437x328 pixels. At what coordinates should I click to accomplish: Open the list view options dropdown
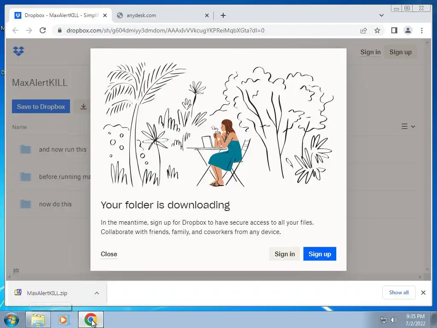(408, 126)
